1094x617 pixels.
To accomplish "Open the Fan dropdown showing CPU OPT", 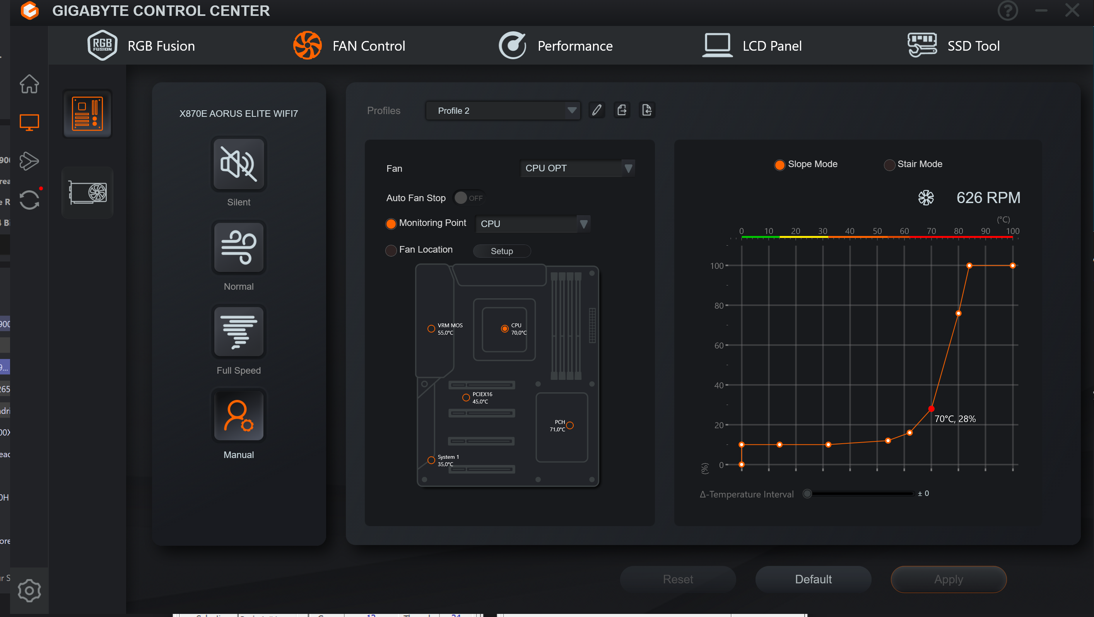I will [578, 168].
